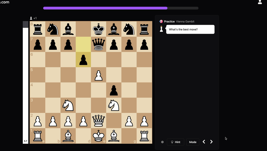Viewport: 267px width, 151px height.
Task: Click the evaluation bar showing 5.7
Action: click(x=26, y=82)
